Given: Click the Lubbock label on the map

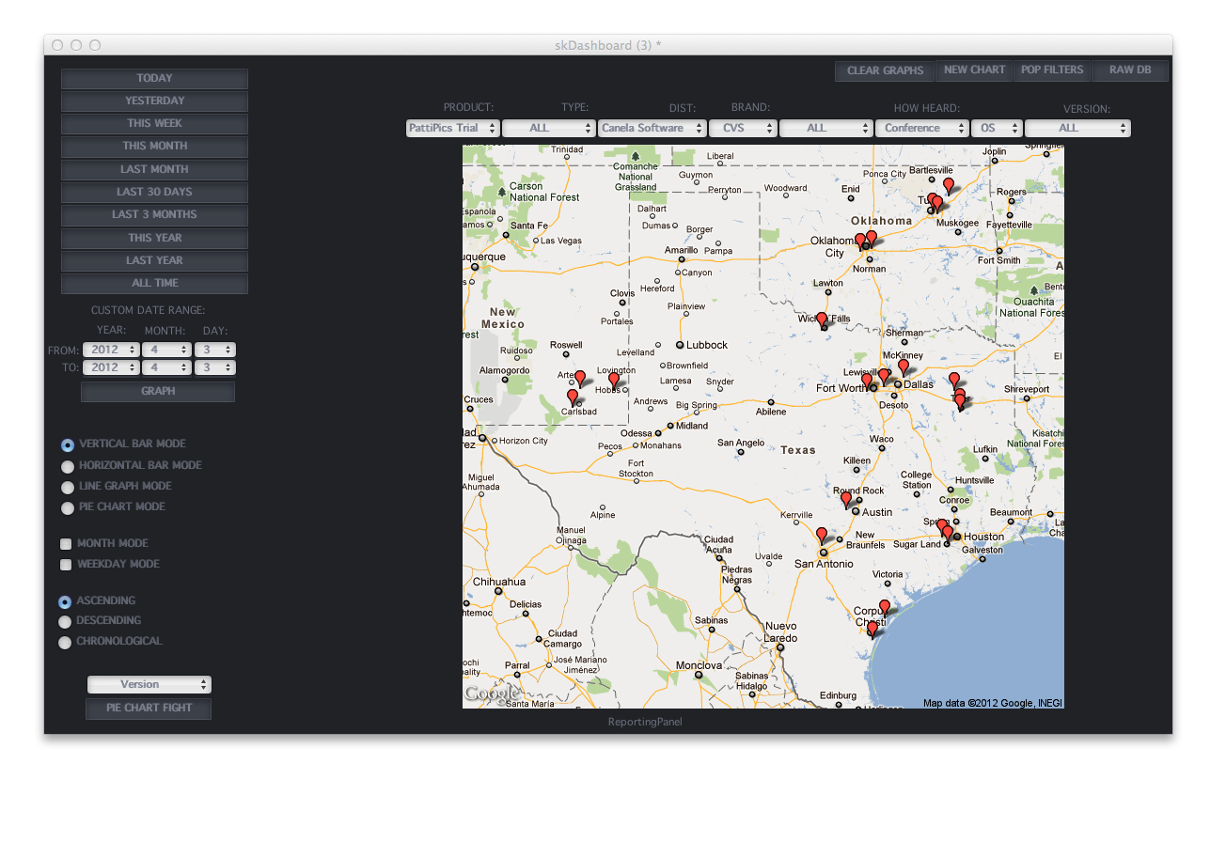Looking at the screenshot, I should tap(707, 345).
